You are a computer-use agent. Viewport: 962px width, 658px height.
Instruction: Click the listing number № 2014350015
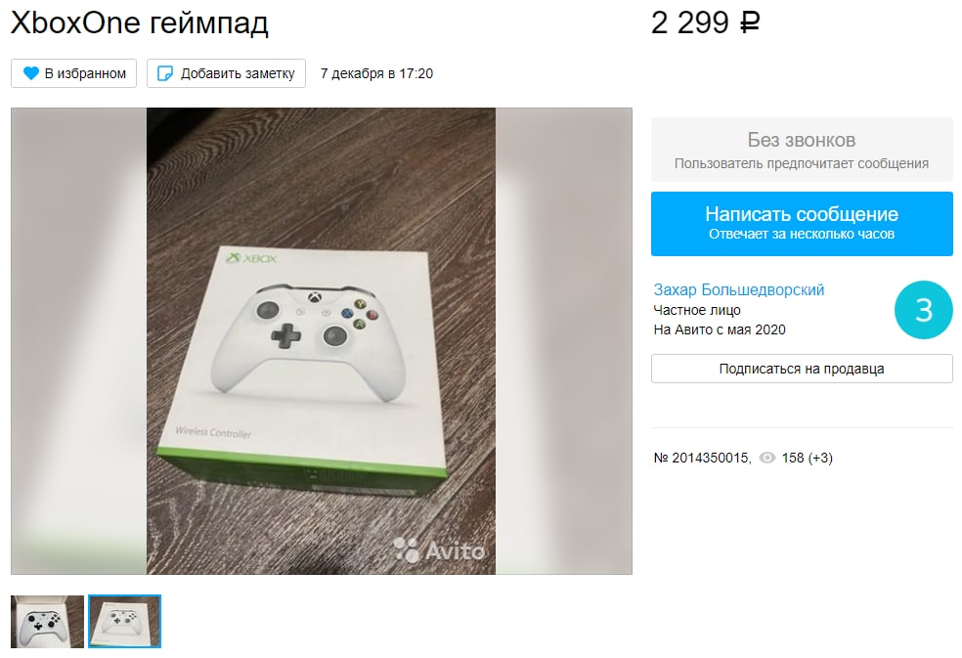(701, 458)
